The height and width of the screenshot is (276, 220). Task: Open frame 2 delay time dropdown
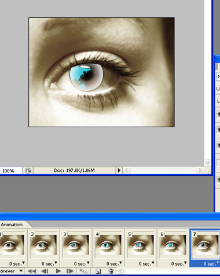point(50,263)
